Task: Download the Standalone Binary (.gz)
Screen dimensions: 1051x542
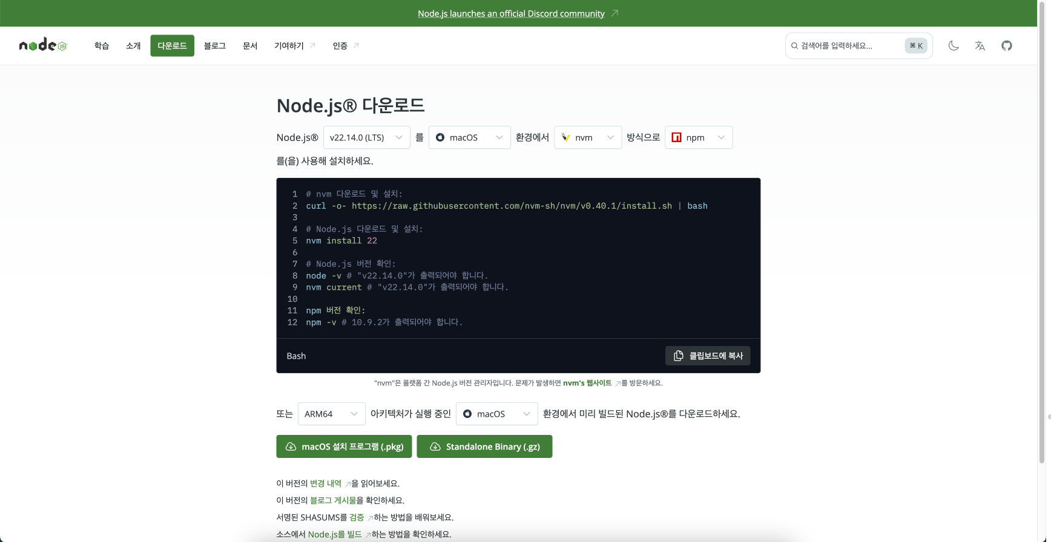Action: point(484,446)
